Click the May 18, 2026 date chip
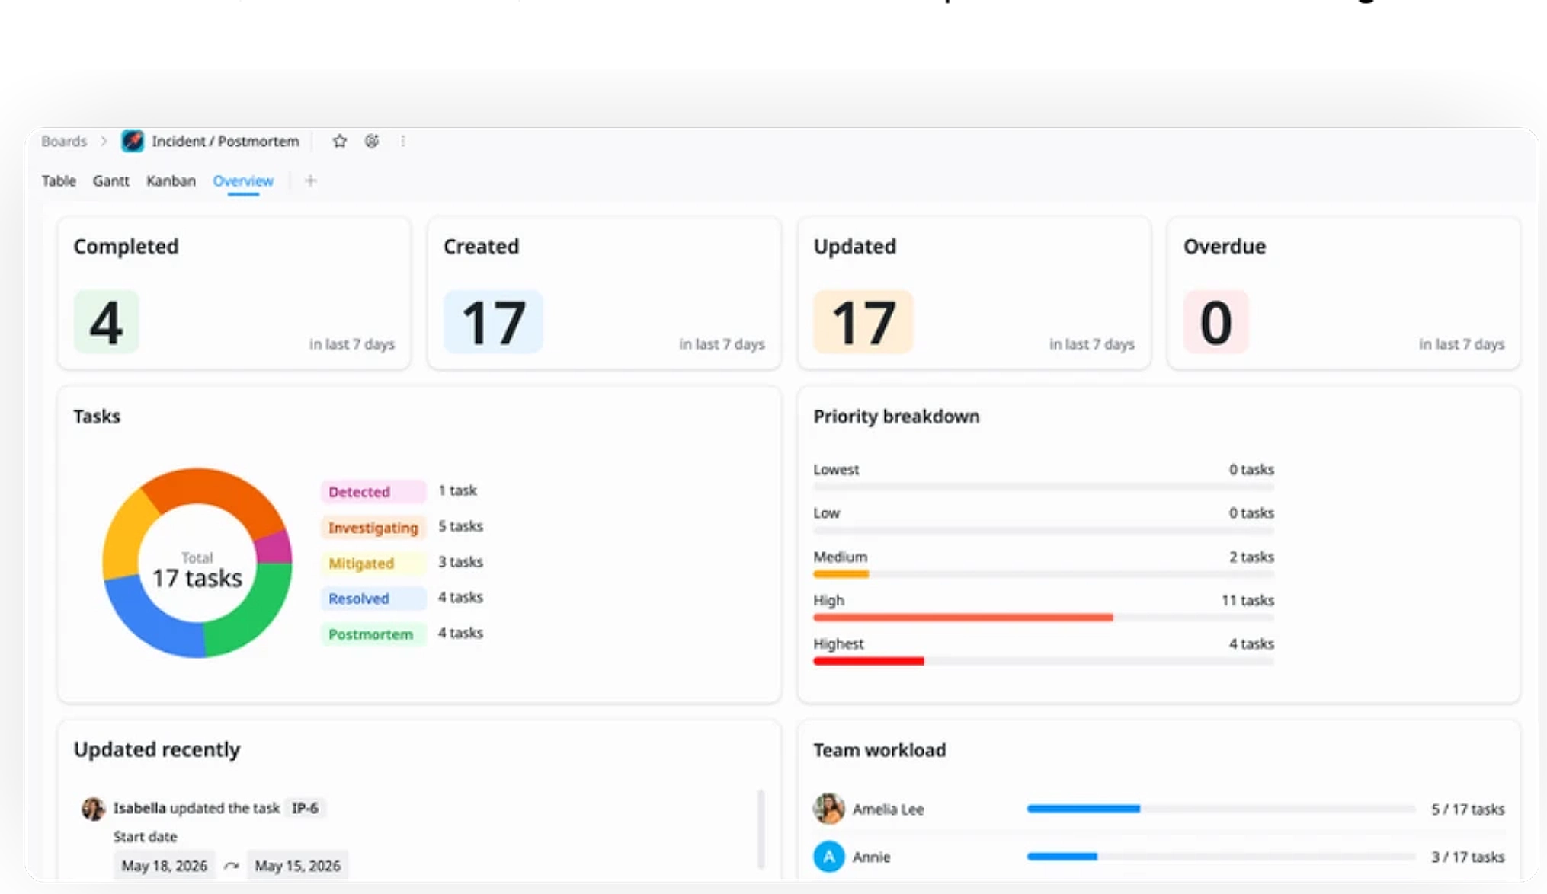Screen dimensions: 1547x894 coord(165,866)
